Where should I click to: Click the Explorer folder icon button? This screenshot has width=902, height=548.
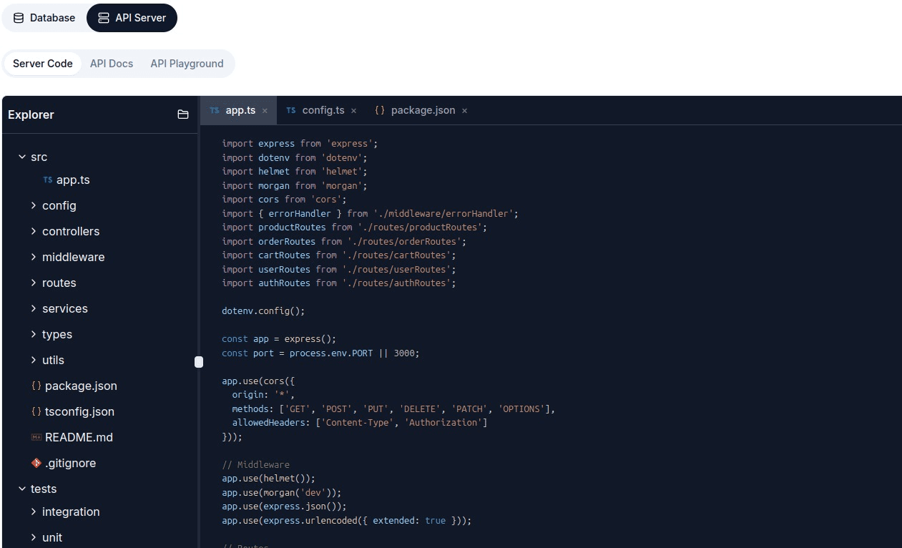(183, 114)
